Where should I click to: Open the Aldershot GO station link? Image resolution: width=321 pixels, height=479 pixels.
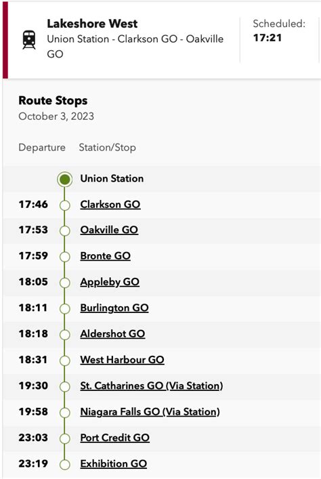tap(112, 334)
